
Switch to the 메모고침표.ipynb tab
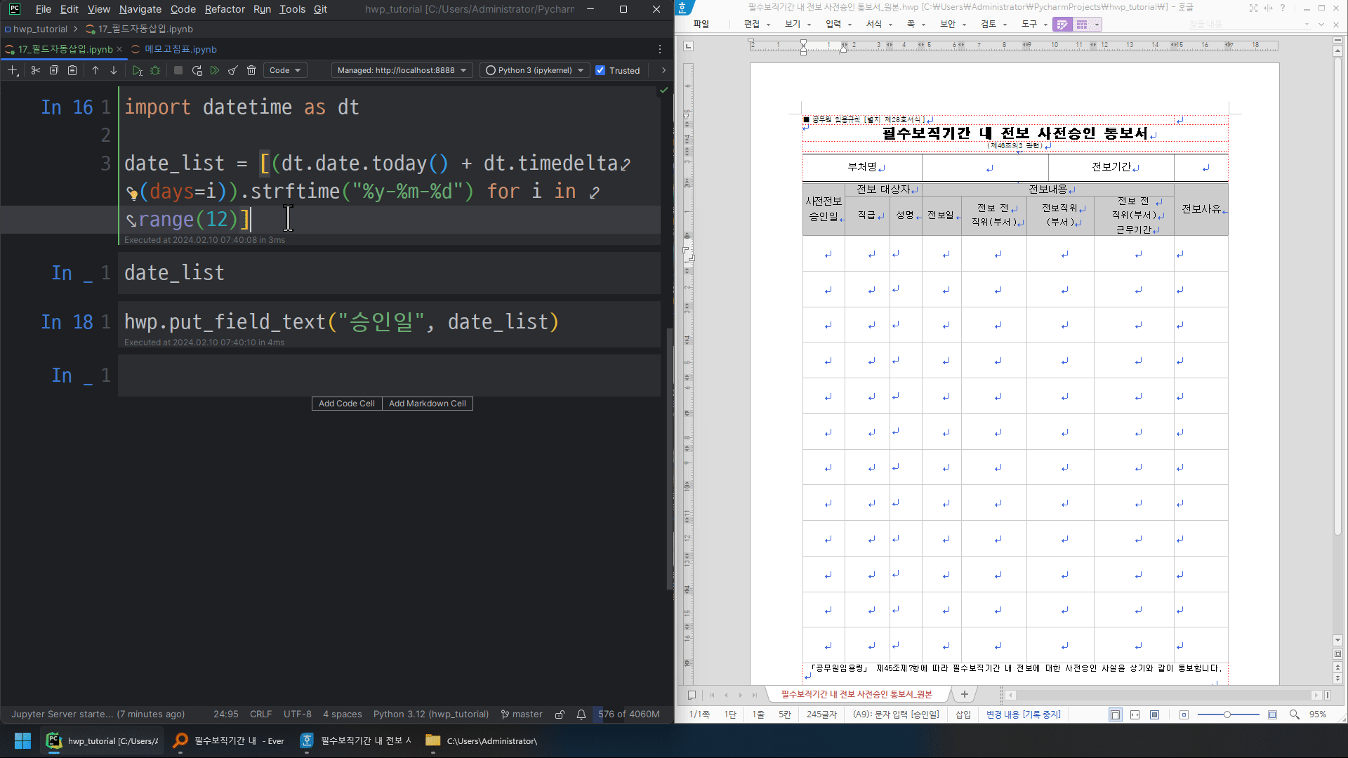click(180, 49)
